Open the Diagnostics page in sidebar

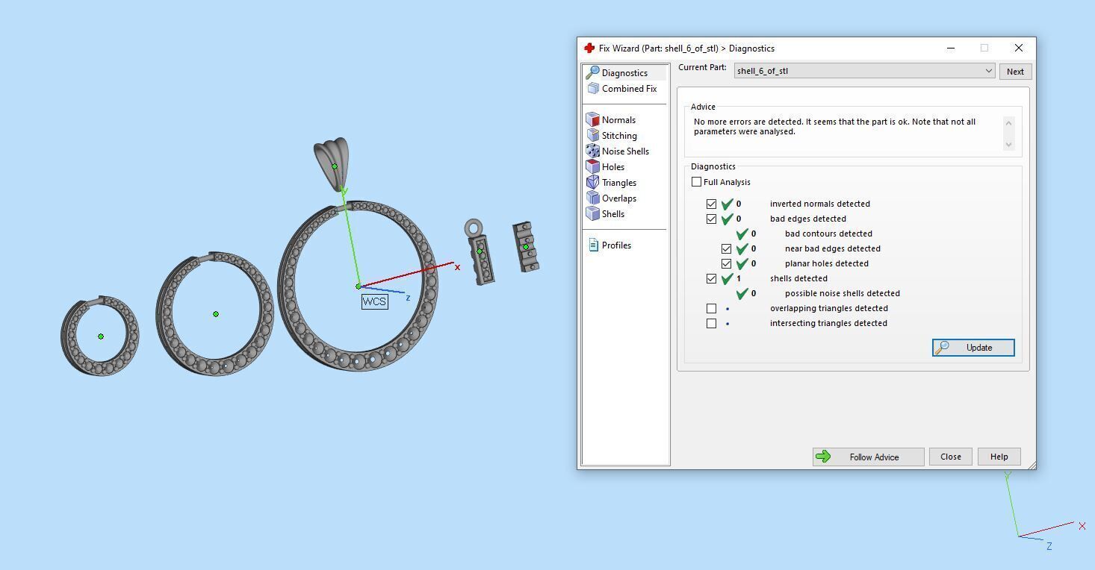pyautogui.click(x=624, y=73)
